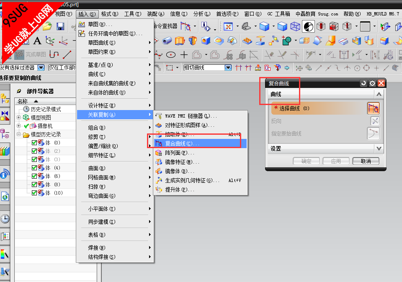Click the dialog reset arrow icon
The image size is (402, 282).
pos(363,83)
